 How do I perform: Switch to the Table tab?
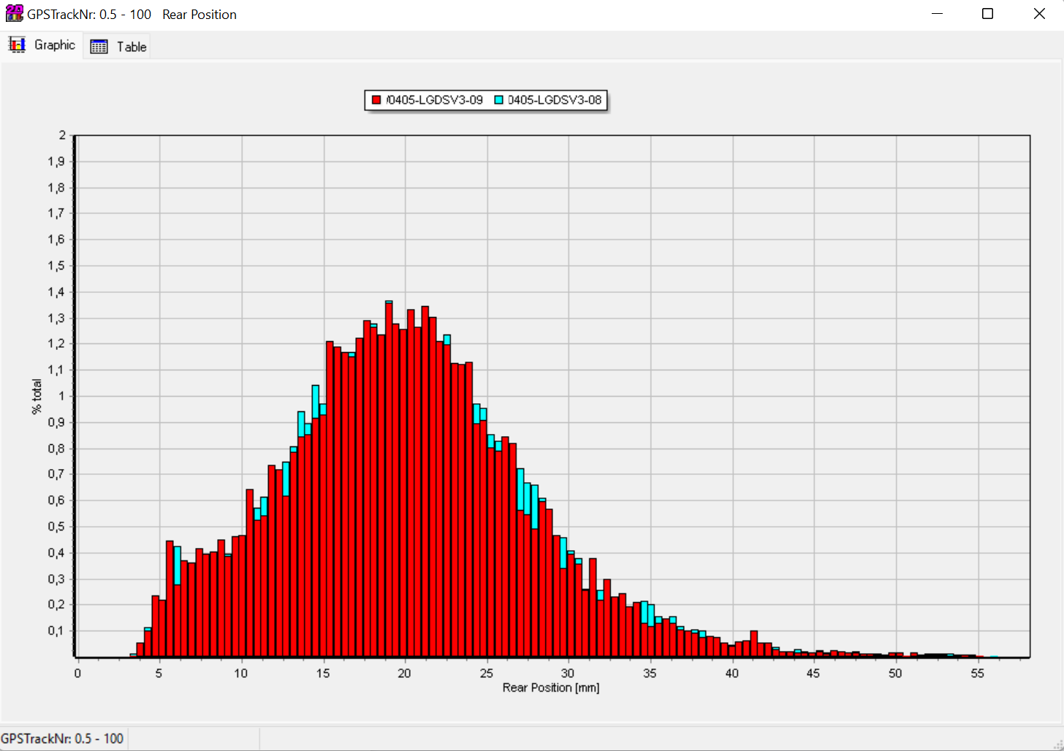pos(131,47)
